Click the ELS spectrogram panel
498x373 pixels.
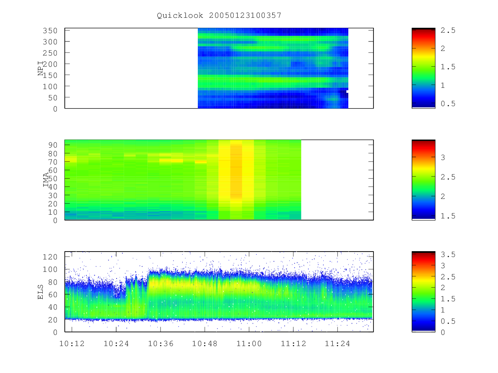coord(219,292)
